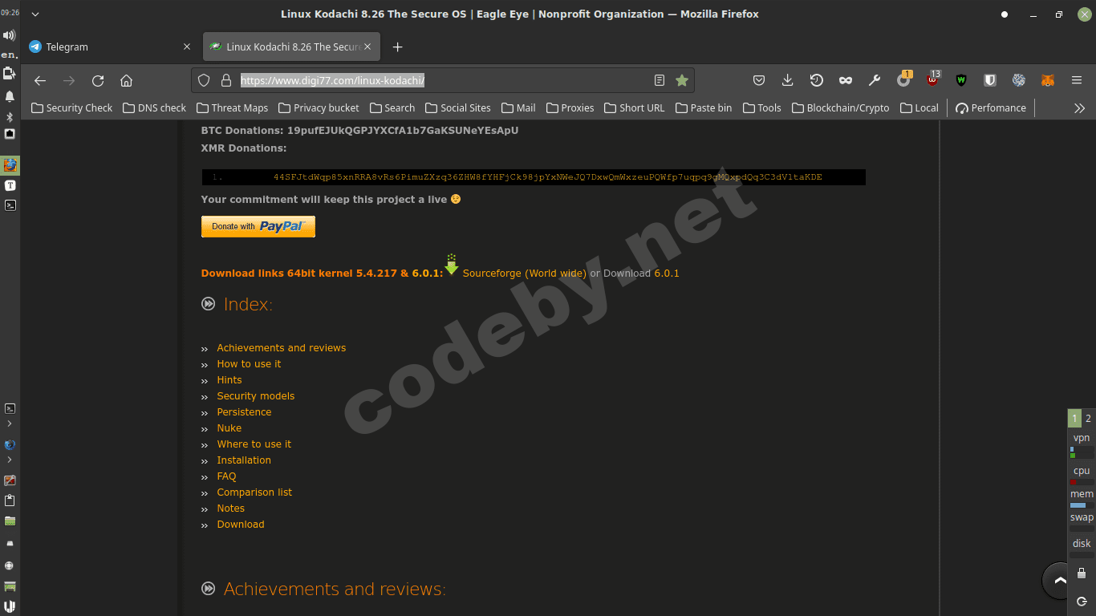Open the Mail bookmark folder
The width and height of the screenshot is (1096, 616).
tap(518, 108)
